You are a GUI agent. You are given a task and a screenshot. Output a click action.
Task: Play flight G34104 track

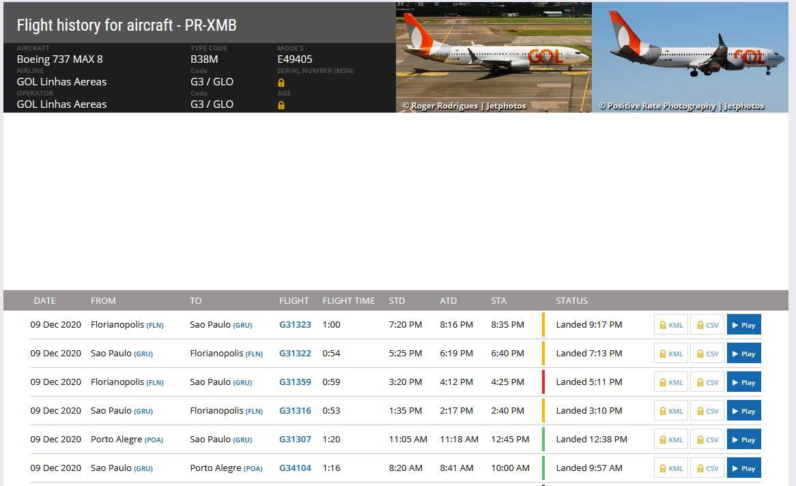(743, 468)
